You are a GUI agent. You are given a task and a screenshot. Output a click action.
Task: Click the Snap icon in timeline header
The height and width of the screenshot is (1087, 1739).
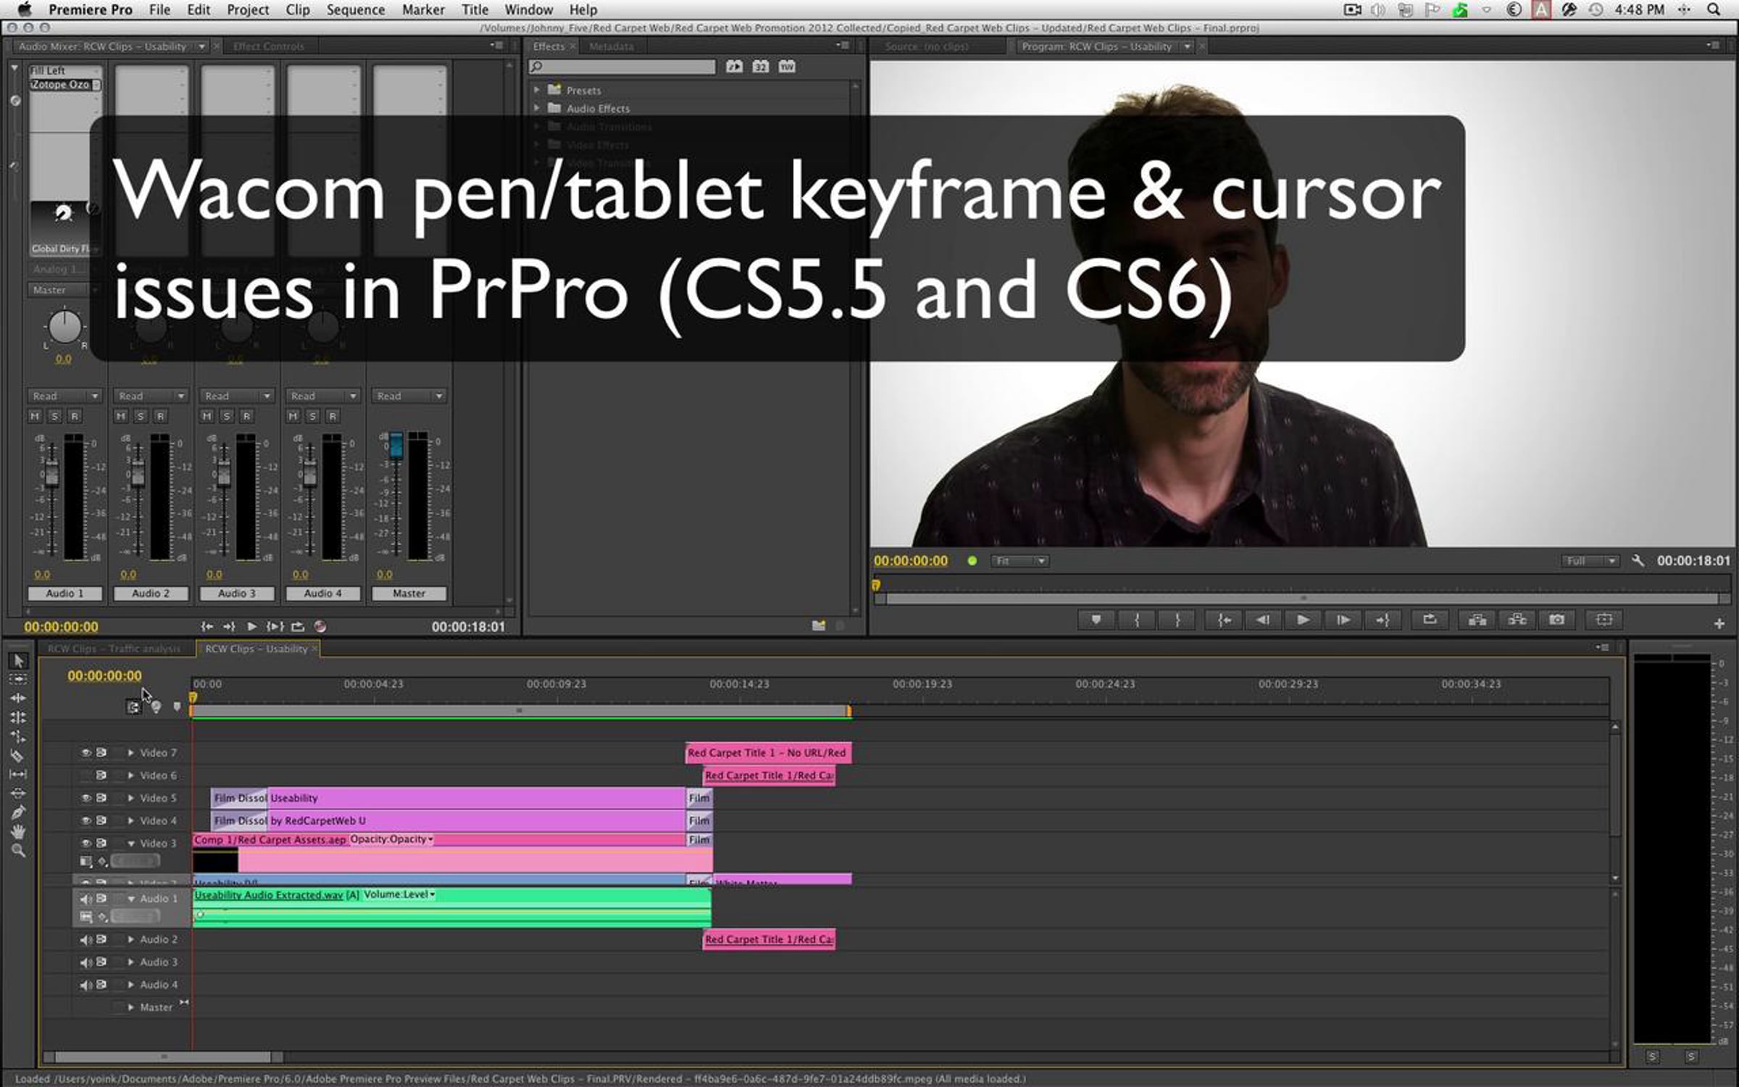(133, 707)
